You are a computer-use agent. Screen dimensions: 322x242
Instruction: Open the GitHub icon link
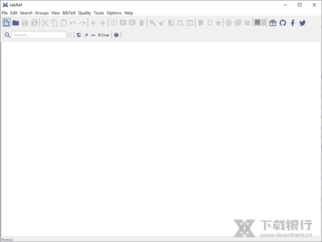(x=283, y=23)
